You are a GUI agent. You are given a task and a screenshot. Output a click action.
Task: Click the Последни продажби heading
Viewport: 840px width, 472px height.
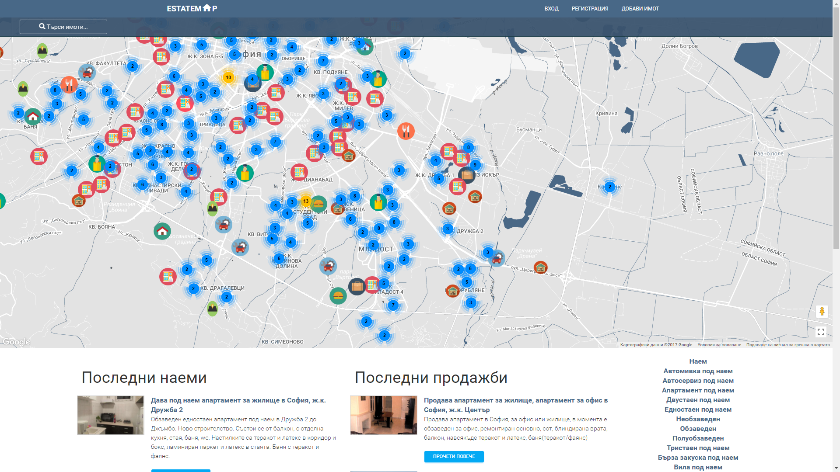tap(431, 378)
